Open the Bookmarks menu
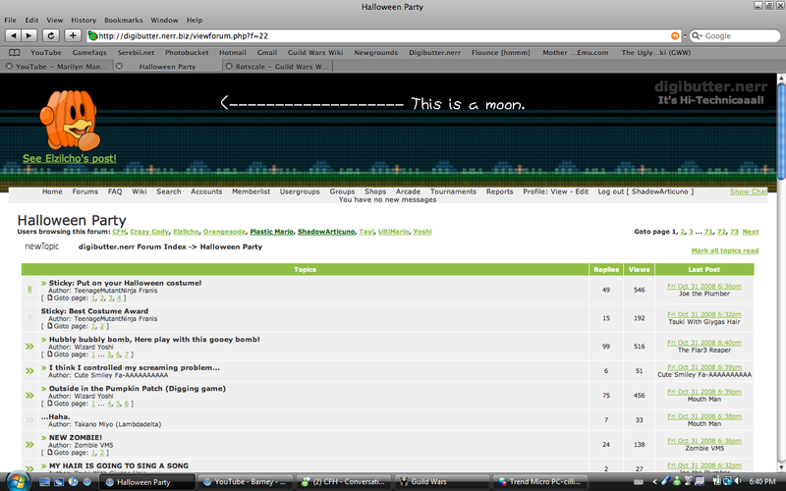This screenshot has height=491, width=786. tap(124, 20)
